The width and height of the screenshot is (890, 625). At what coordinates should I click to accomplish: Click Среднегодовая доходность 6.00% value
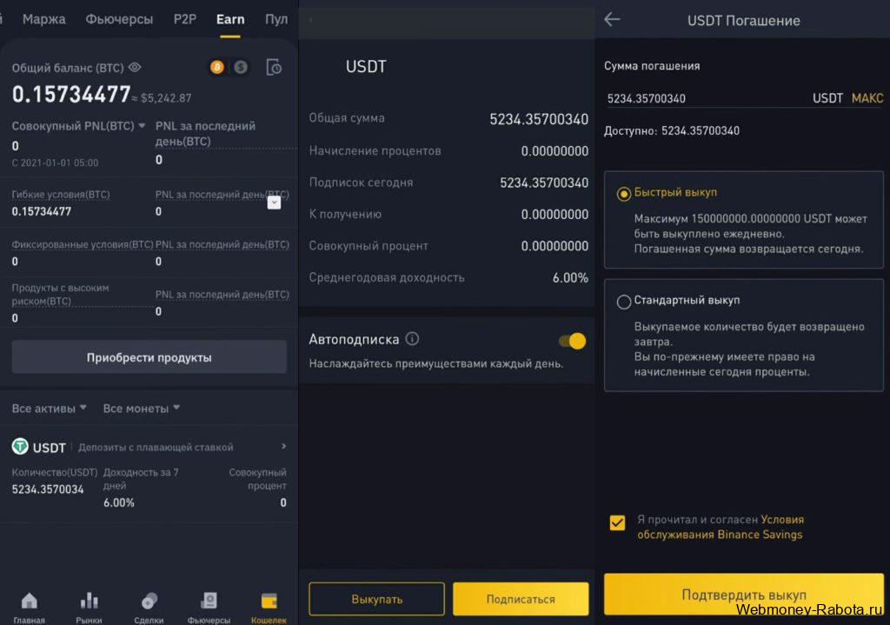pos(570,277)
